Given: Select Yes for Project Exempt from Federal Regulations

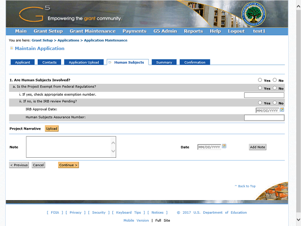Looking at the screenshot, I should pos(260,88).
